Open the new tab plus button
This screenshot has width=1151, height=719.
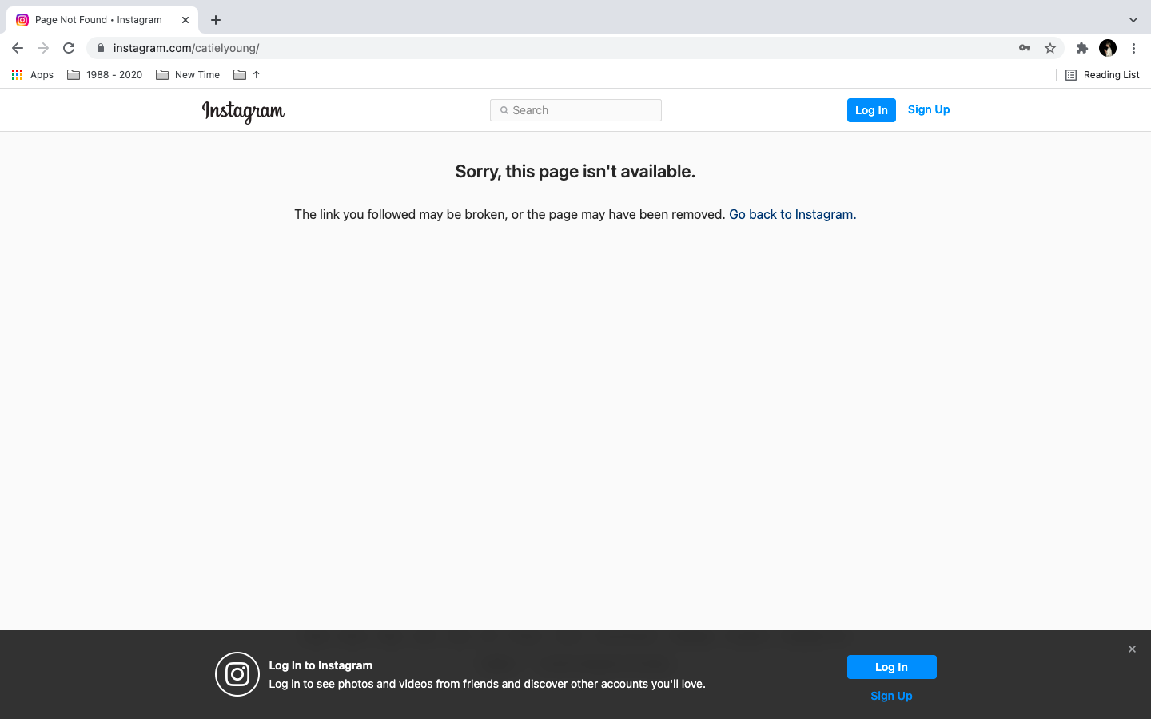[x=216, y=20]
